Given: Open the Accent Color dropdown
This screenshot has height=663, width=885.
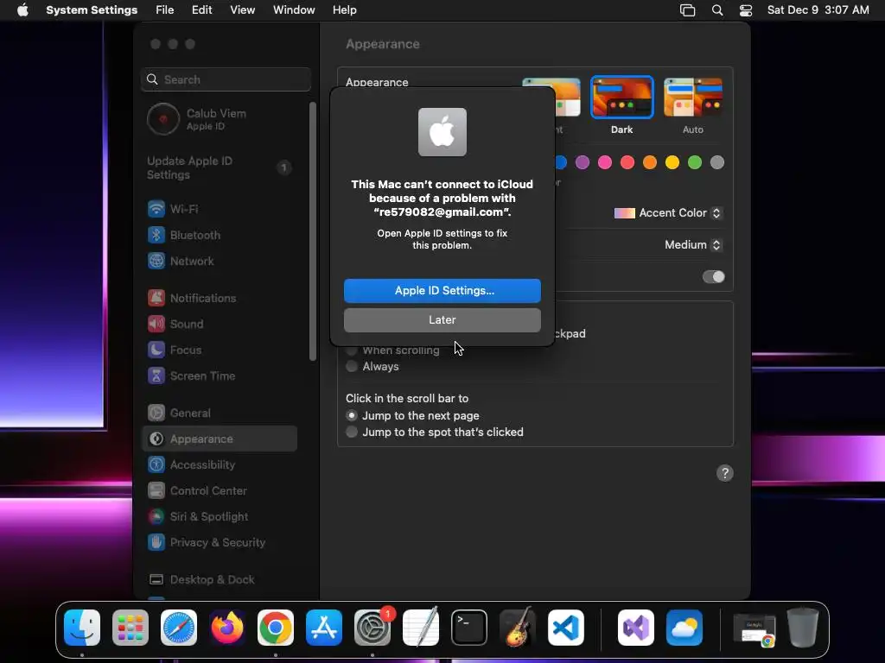Looking at the screenshot, I should tap(668, 213).
